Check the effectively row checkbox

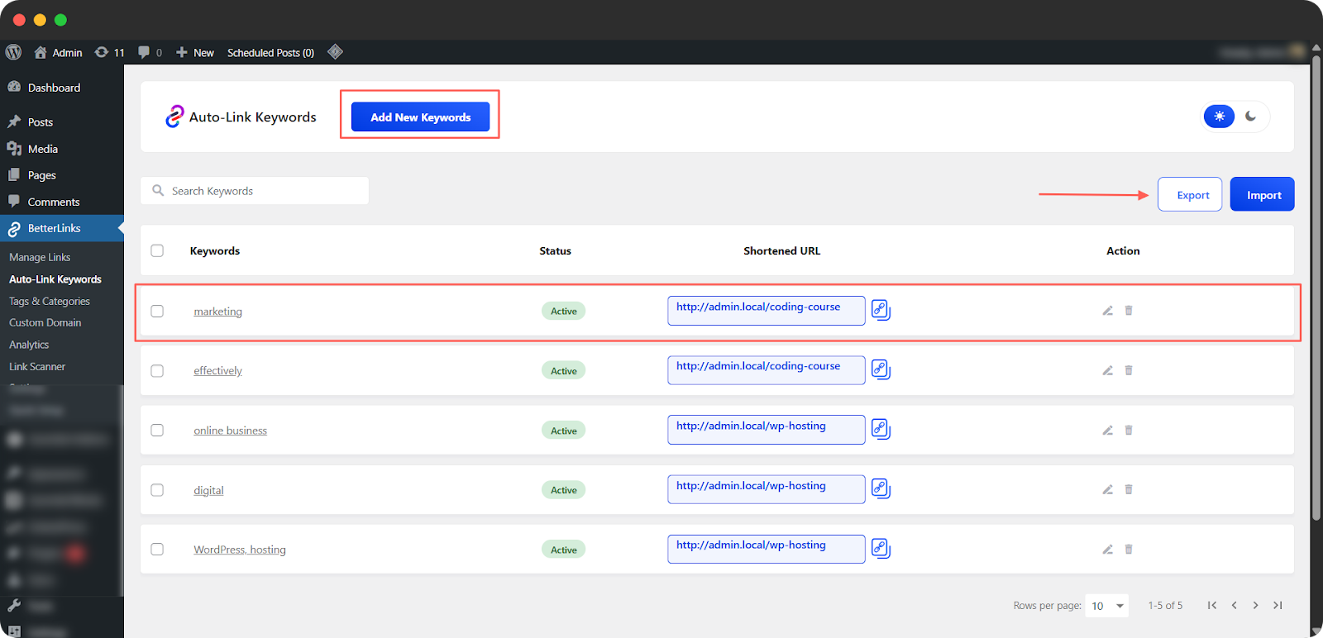point(157,370)
